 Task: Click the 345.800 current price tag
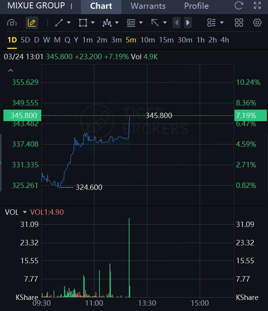(23, 115)
